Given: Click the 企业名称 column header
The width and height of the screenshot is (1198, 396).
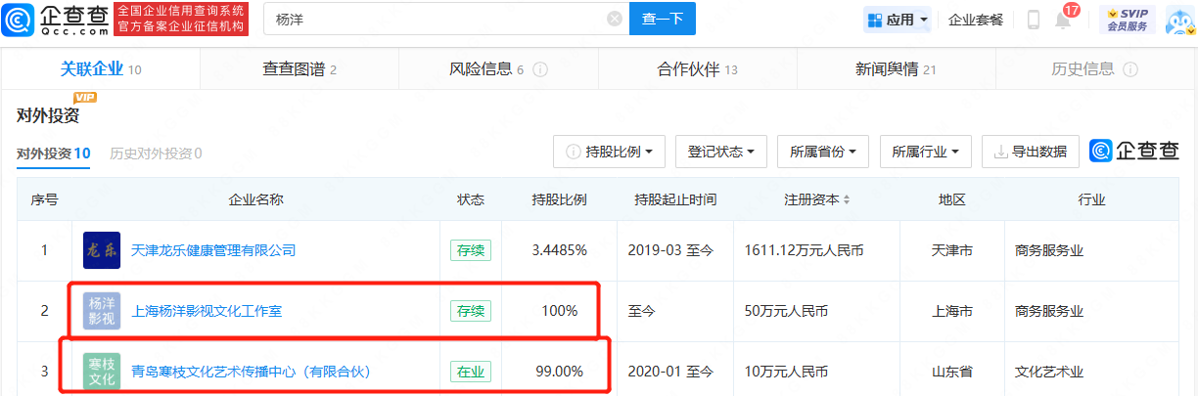Looking at the screenshot, I should 255,199.
